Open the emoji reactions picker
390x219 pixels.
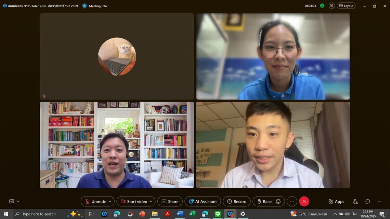click(278, 202)
